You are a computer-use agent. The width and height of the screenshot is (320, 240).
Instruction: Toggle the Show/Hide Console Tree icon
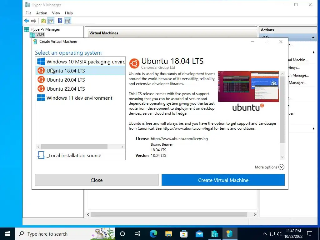click(x=51, y=21)
